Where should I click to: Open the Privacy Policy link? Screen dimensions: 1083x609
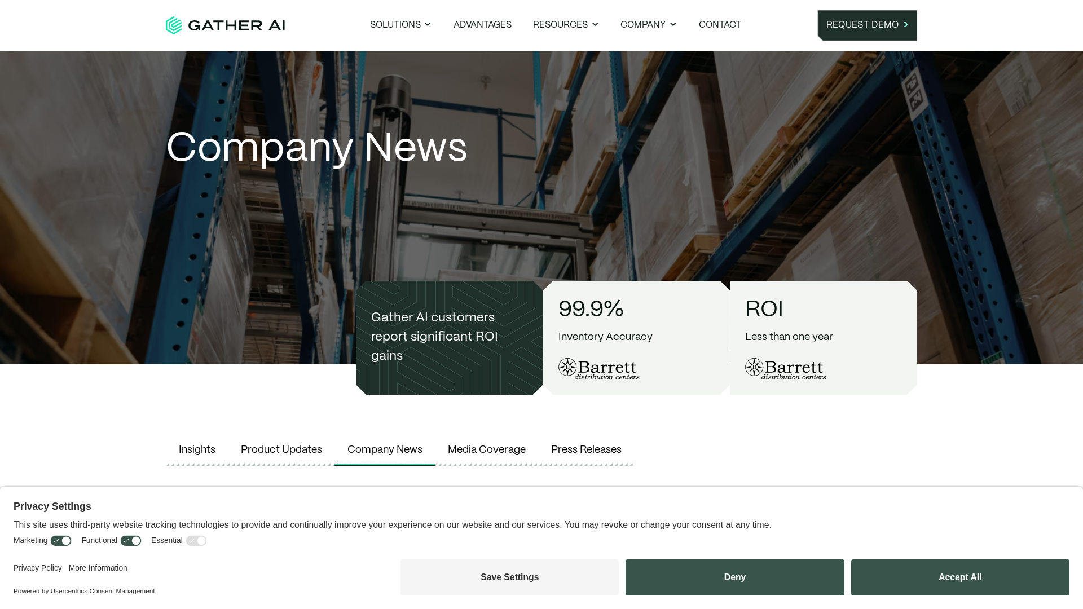(38, 568)
